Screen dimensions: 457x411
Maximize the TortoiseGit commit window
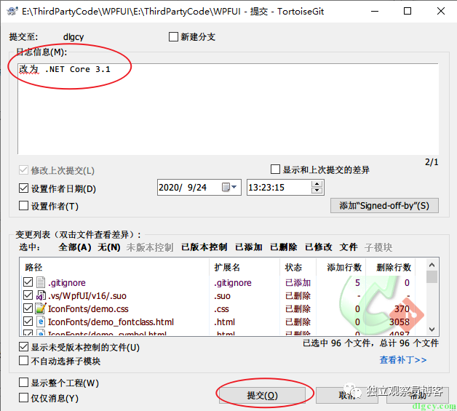pos(408,11)
